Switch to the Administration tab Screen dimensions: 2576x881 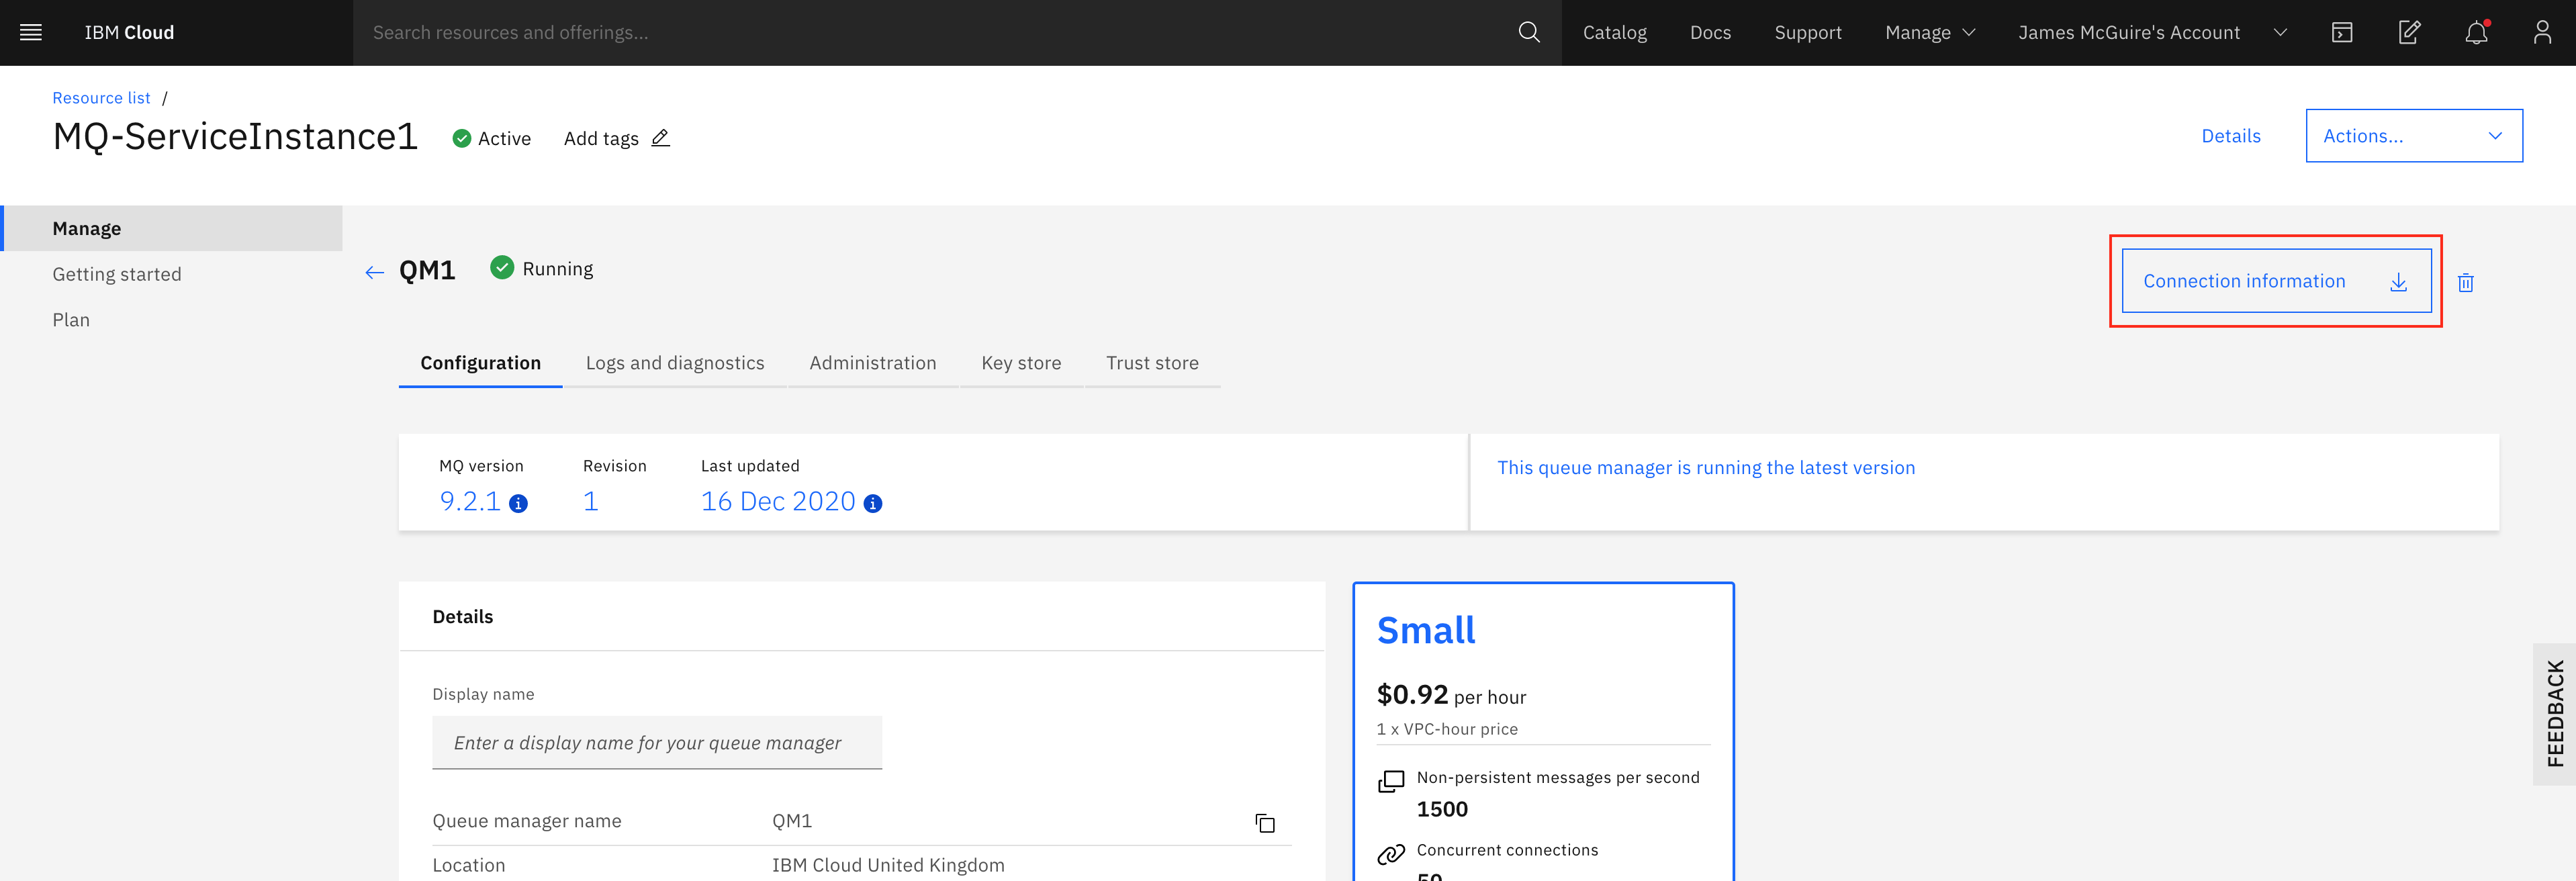(x=872, y=363)
